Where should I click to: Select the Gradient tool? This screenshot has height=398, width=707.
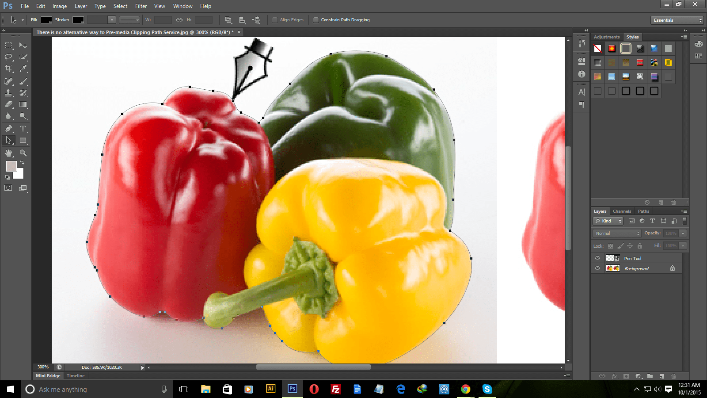[23, 104]
